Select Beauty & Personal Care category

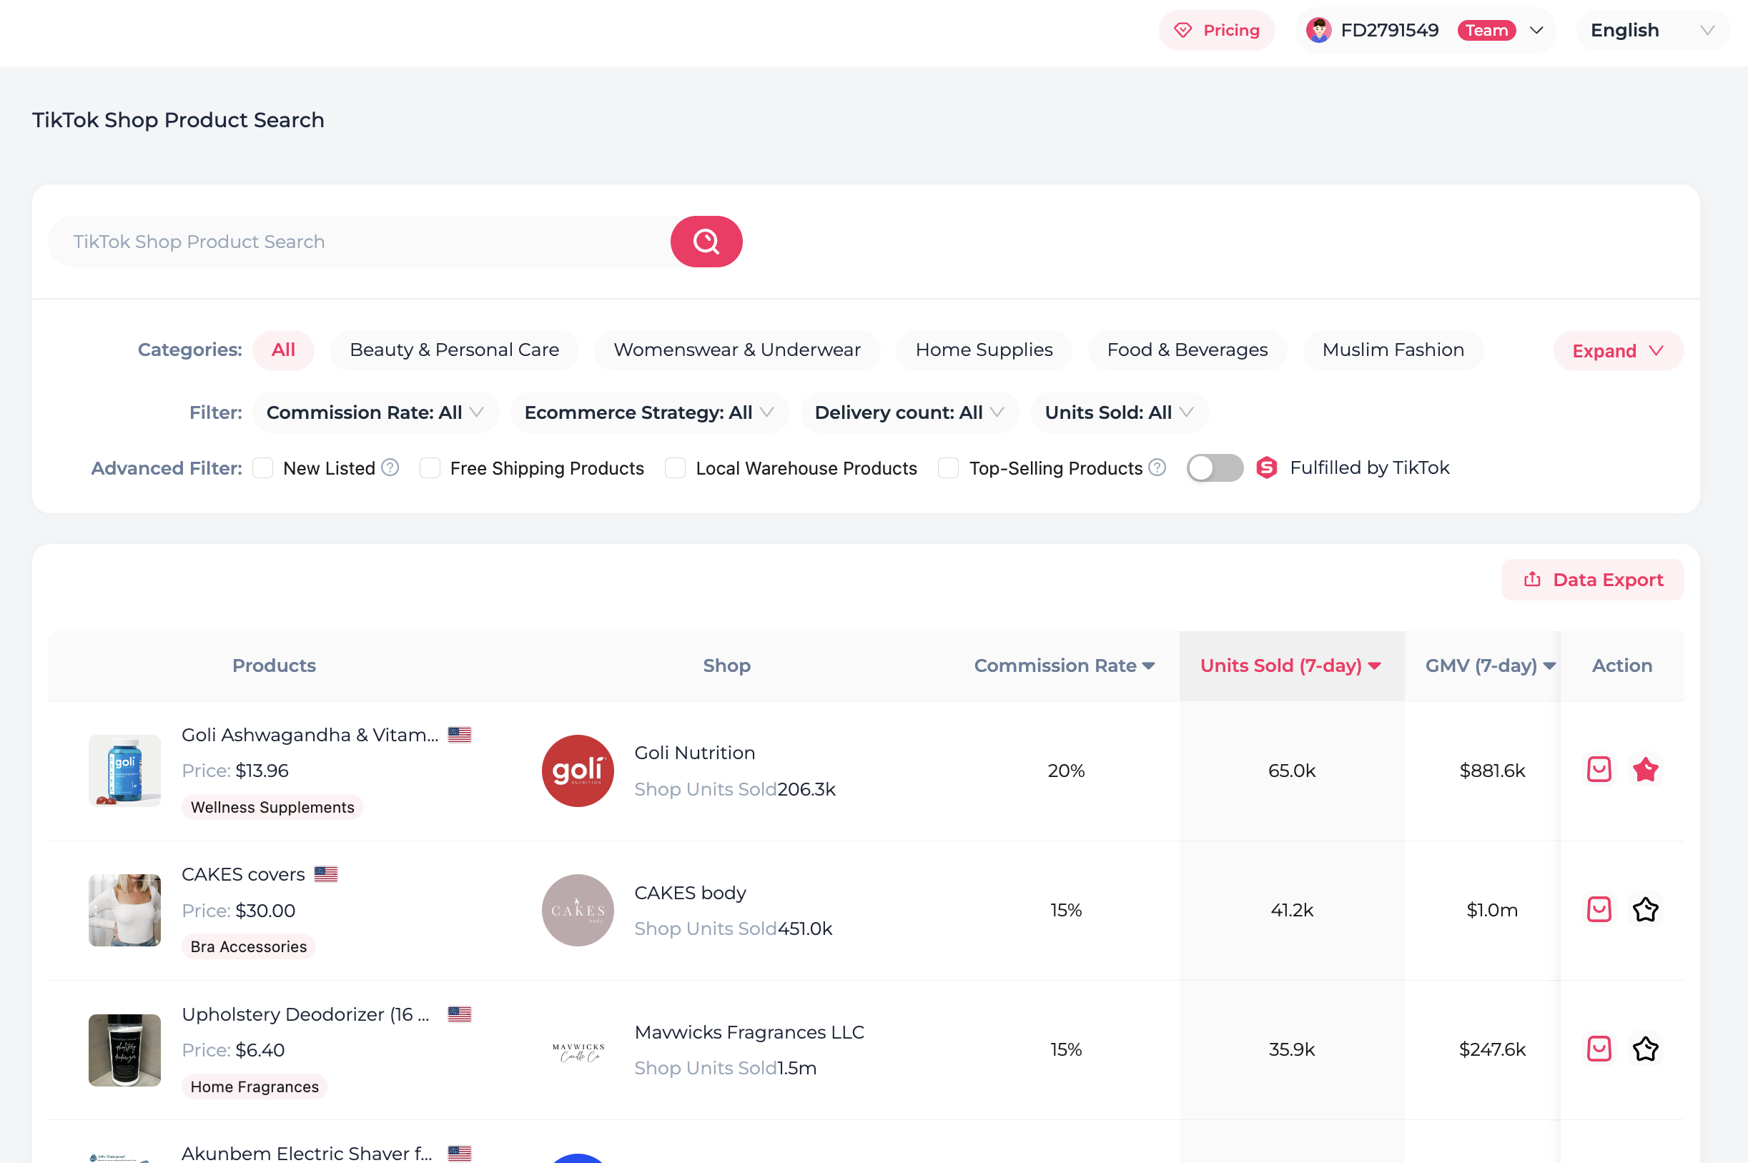[454, 350]
